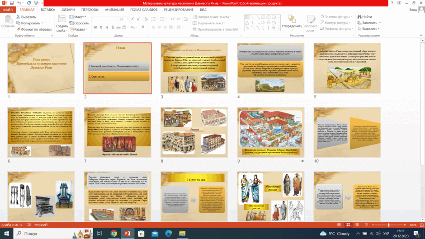The height and width of the screenshot is (239, 425).
Task: Click Преобразовать в SmartArt
Action: [x=217, y=29]
